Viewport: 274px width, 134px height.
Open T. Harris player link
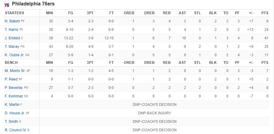pyautogui.click(x=12, y=30)
